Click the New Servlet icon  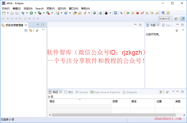point(66,13)
